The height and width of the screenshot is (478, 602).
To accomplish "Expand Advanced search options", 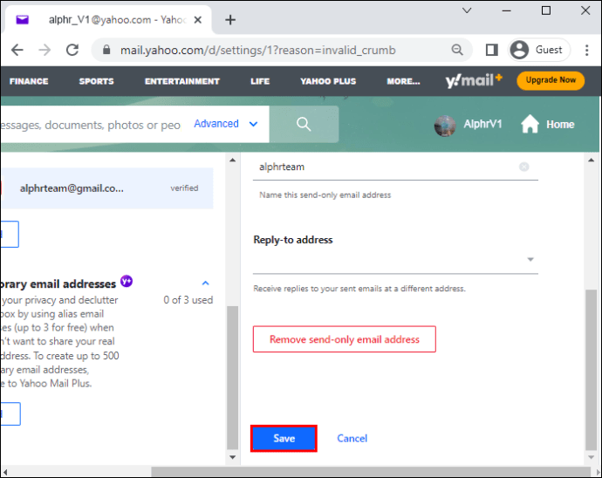I will (226, 124).
